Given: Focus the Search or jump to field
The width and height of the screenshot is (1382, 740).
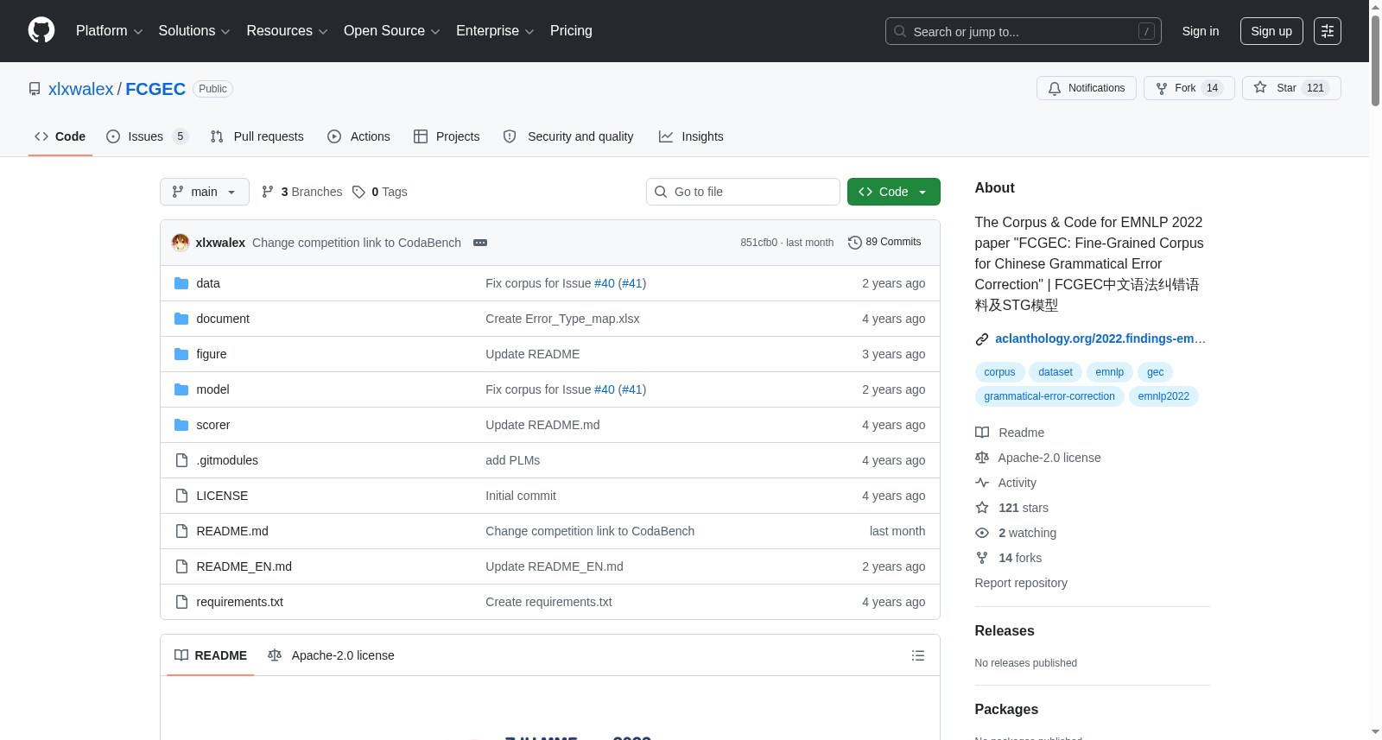Looking at the screenshot, I should pyautogui.click(x=1024, y=31).
